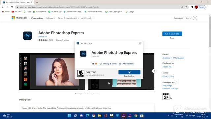The height and width of the screenshot is (119, 211).
Task: Open Available in 27 languages link
Action: [173, 58]
